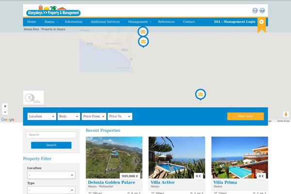Open the Additional Services menu item

pyautogui.click(x=105, y=22)
